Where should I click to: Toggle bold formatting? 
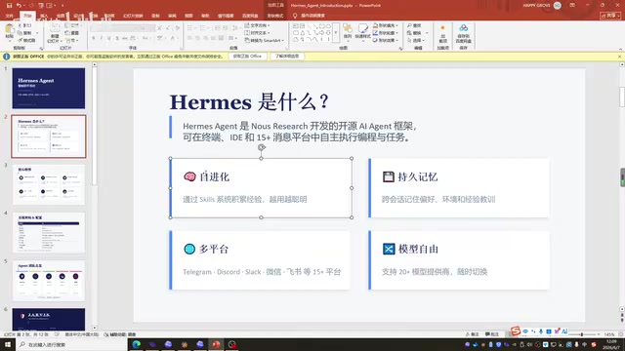[x=94, y=38]
